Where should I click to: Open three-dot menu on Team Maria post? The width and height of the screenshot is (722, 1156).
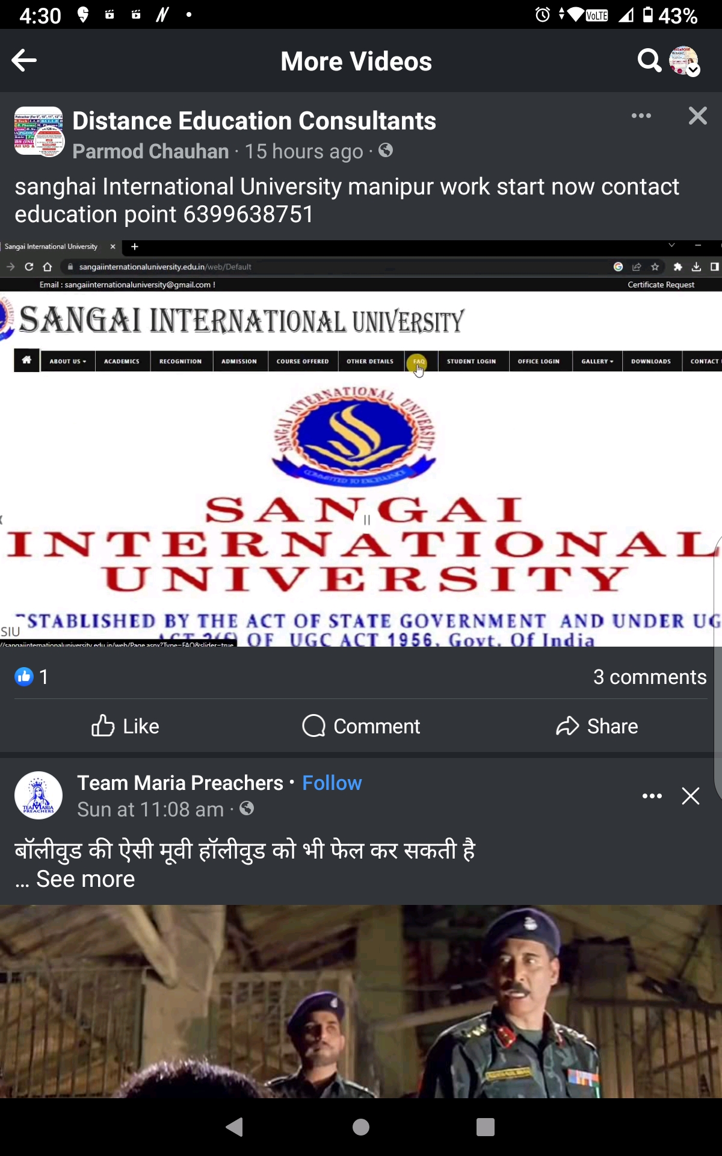652,796
